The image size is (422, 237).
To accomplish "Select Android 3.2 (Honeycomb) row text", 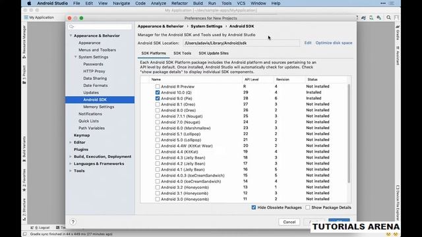I will point(185,187).
